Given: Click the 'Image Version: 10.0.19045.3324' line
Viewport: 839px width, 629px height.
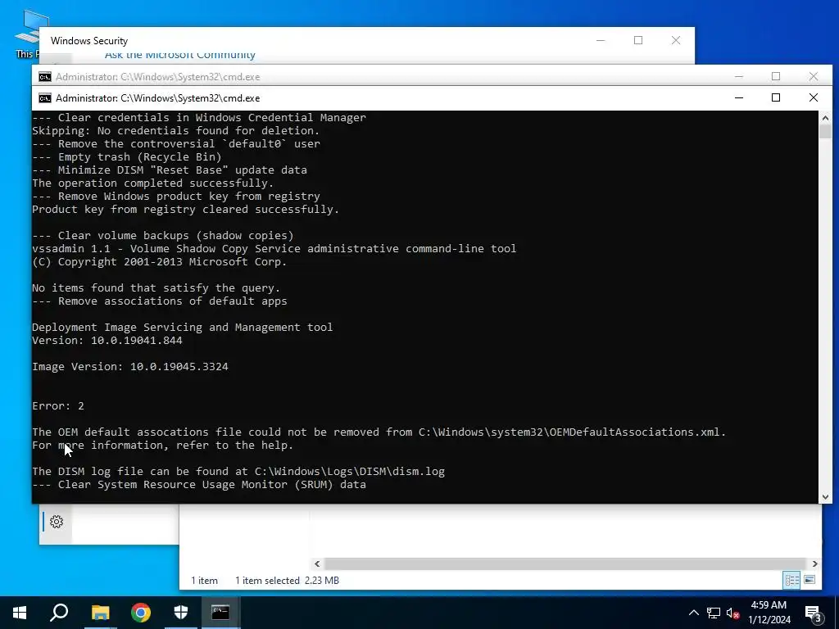Looking at the screenshot, I should (130, 366).
